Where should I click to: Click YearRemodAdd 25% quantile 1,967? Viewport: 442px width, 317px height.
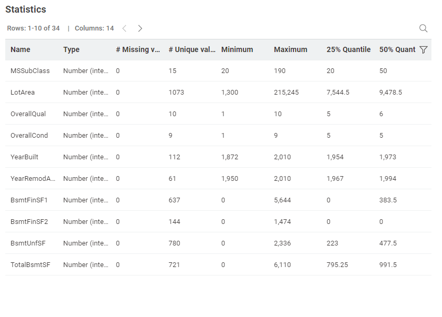(x=335, y=179)
